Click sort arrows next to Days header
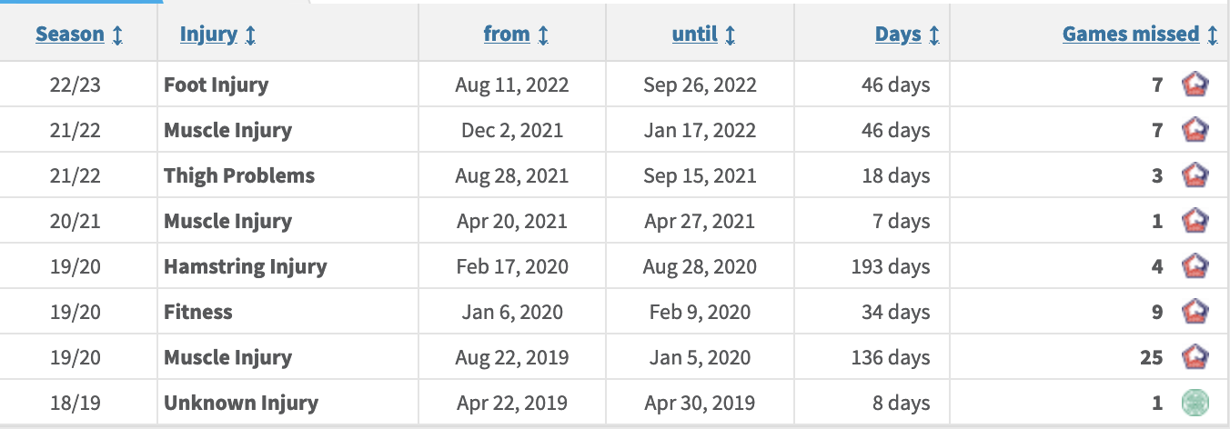Viewport: 1230px width, 429px height. click(x=934, y=35)
